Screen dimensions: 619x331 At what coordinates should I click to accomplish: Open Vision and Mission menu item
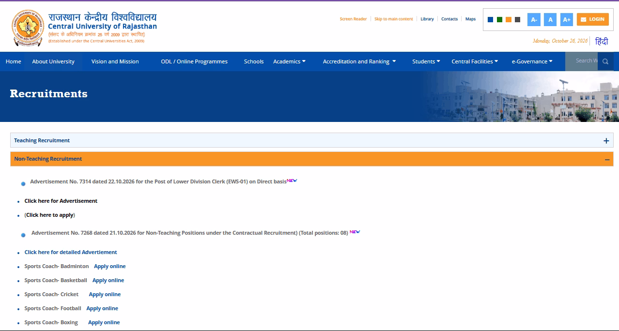click(x=115, y=61)
